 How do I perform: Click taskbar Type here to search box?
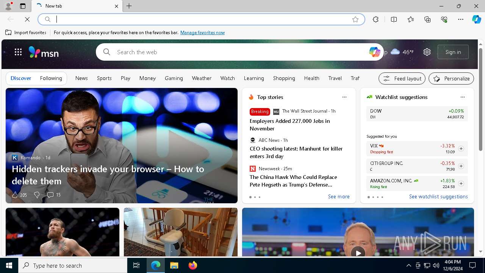[73, 265]
